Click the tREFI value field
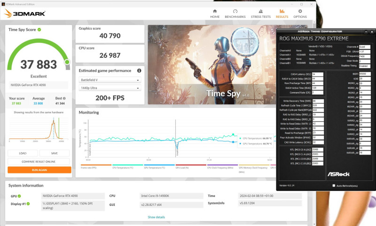The image size is (376, 226). pyautogui.click(x=365, y=74)
